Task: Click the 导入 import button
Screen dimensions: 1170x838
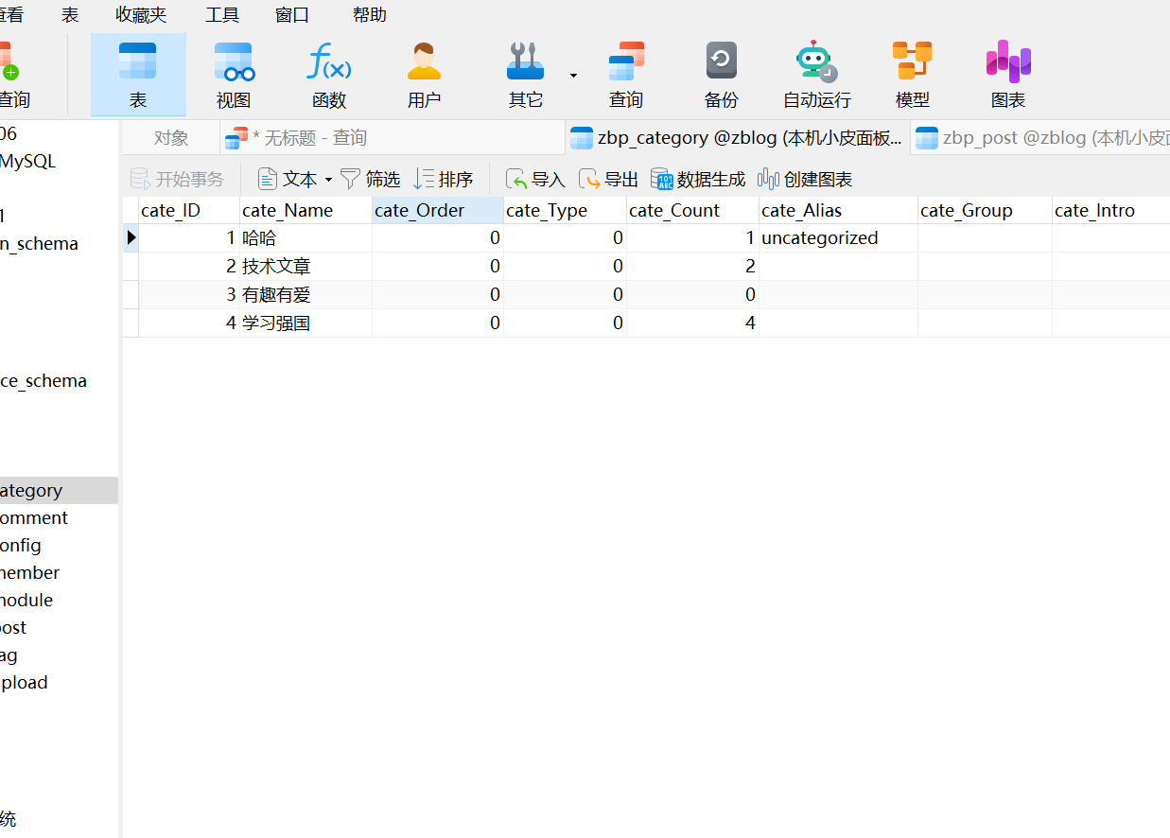Action: 535,179
